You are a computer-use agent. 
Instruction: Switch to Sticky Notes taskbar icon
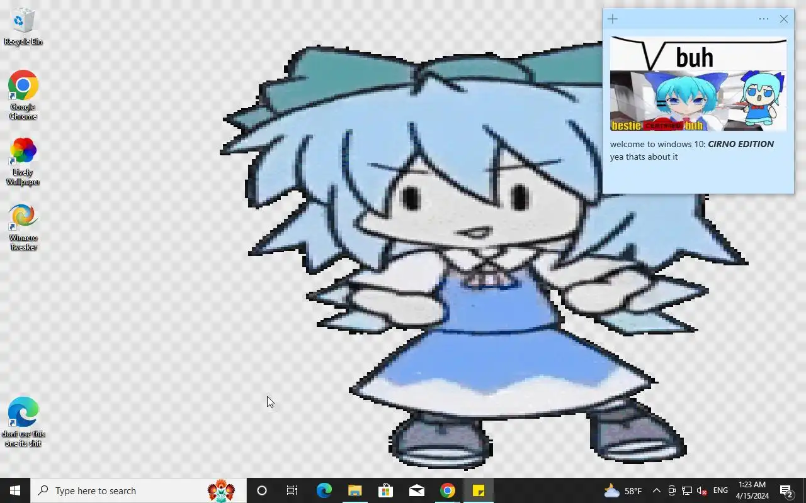pos(478,490)
